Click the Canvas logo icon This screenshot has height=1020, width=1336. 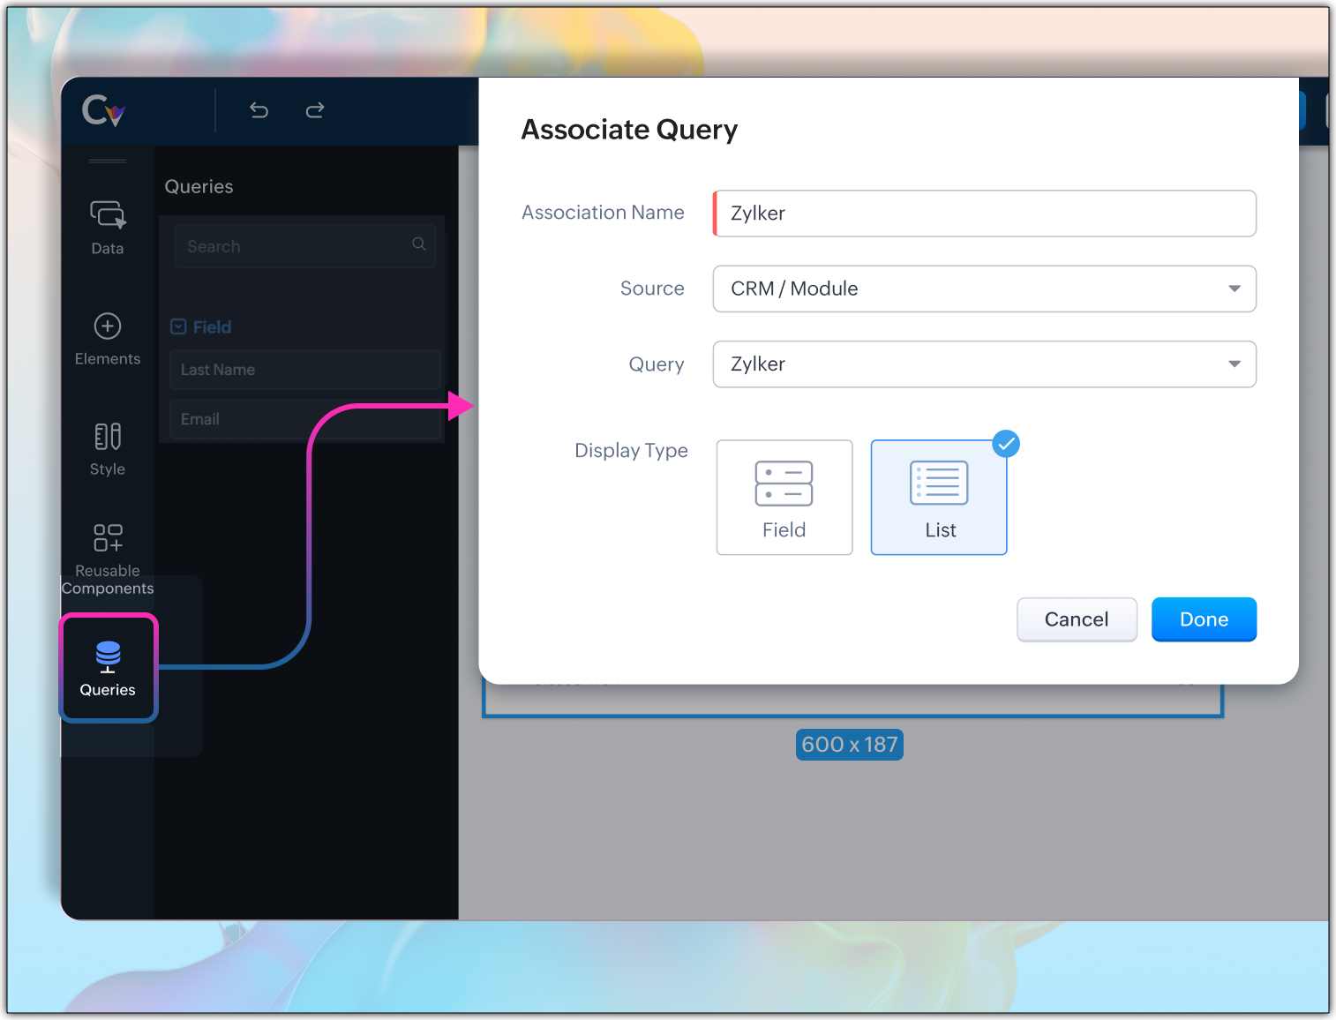point(103,111)
